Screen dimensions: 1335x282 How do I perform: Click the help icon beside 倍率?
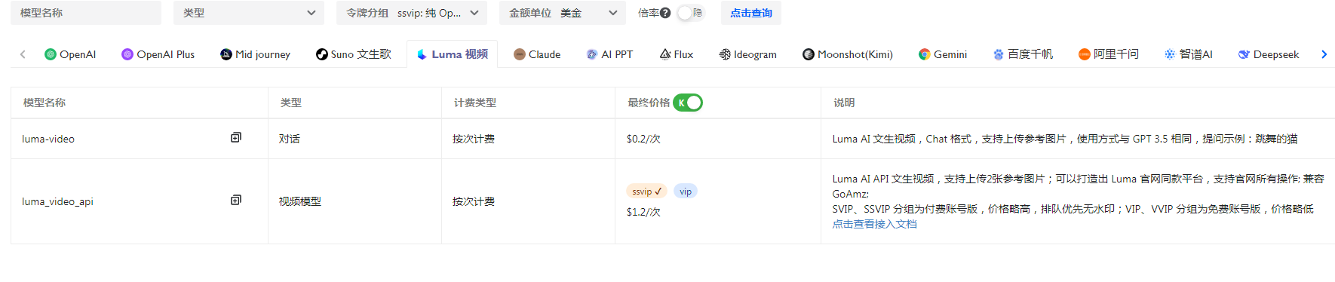(x=665, y=13)
